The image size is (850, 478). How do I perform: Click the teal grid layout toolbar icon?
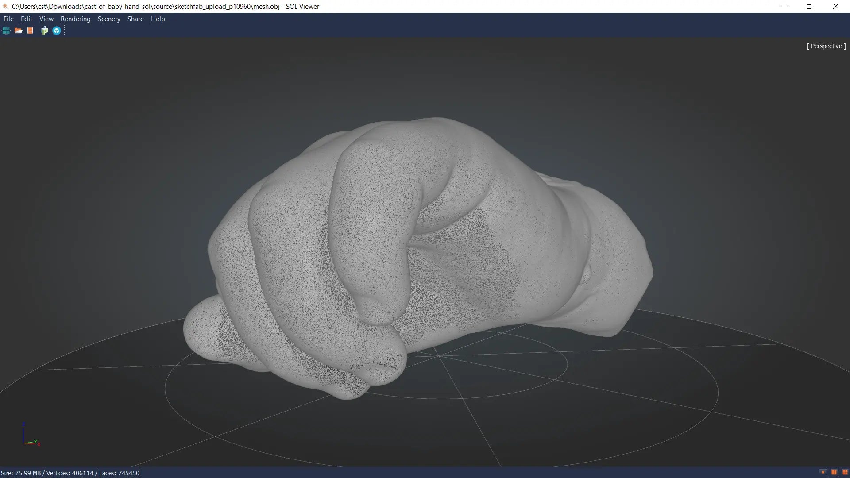(x=6, y=31)
